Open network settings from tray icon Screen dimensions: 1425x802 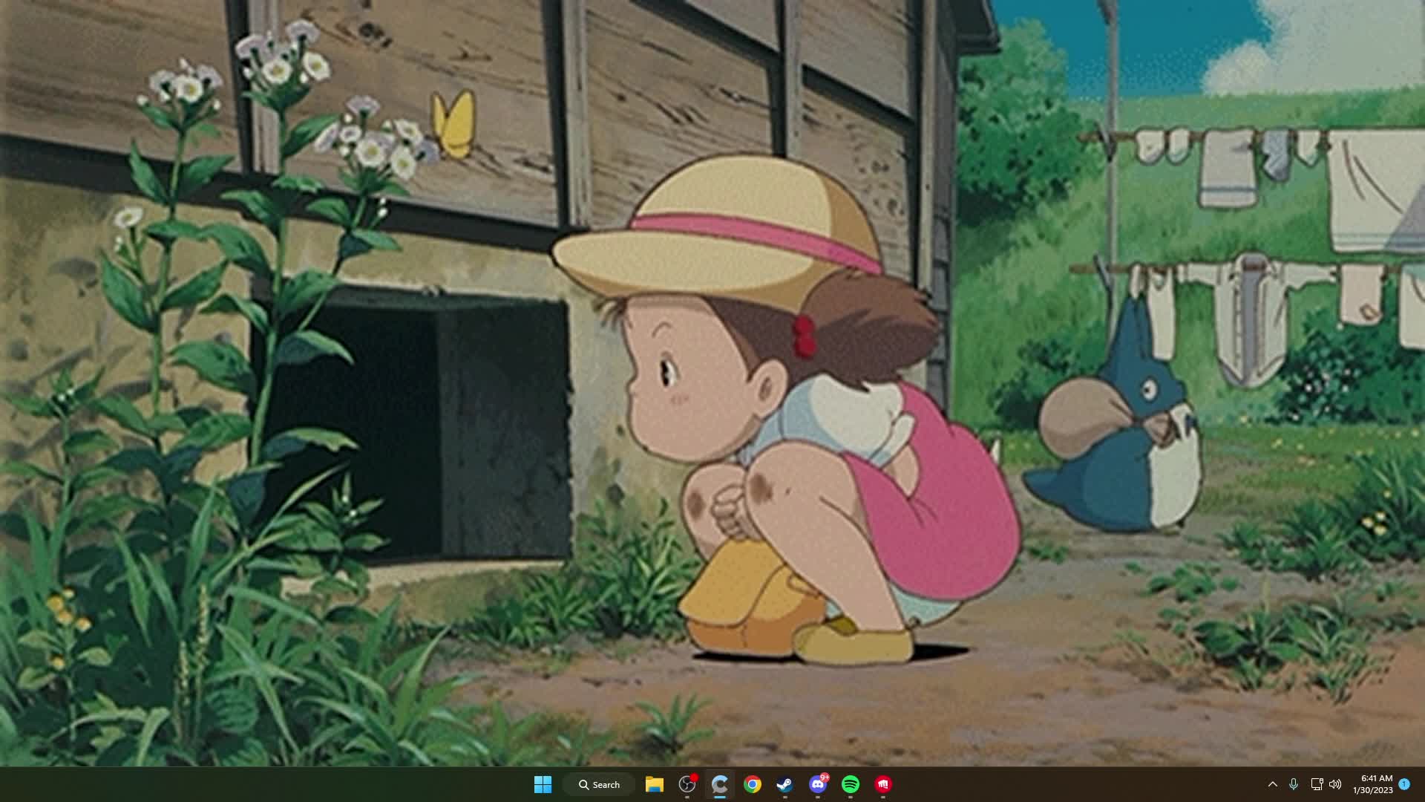[x=1316, y=784]
